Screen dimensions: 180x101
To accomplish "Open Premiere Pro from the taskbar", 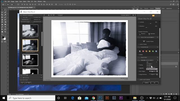I will [x=121, y=98].
